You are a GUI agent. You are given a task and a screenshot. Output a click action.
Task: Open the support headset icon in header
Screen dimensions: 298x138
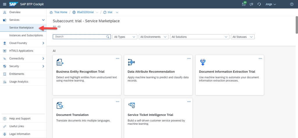point(259,4)
